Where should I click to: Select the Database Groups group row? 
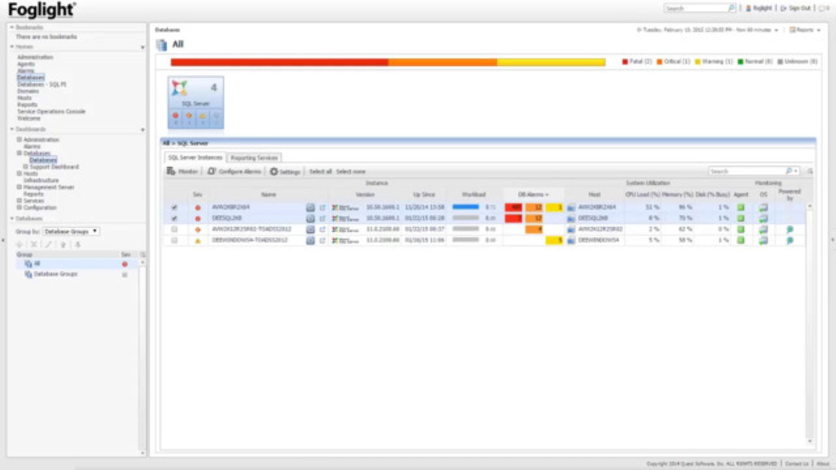77,274
